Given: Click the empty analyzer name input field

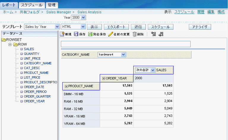Looking at the screenshot, I should [x=126, y=44].
